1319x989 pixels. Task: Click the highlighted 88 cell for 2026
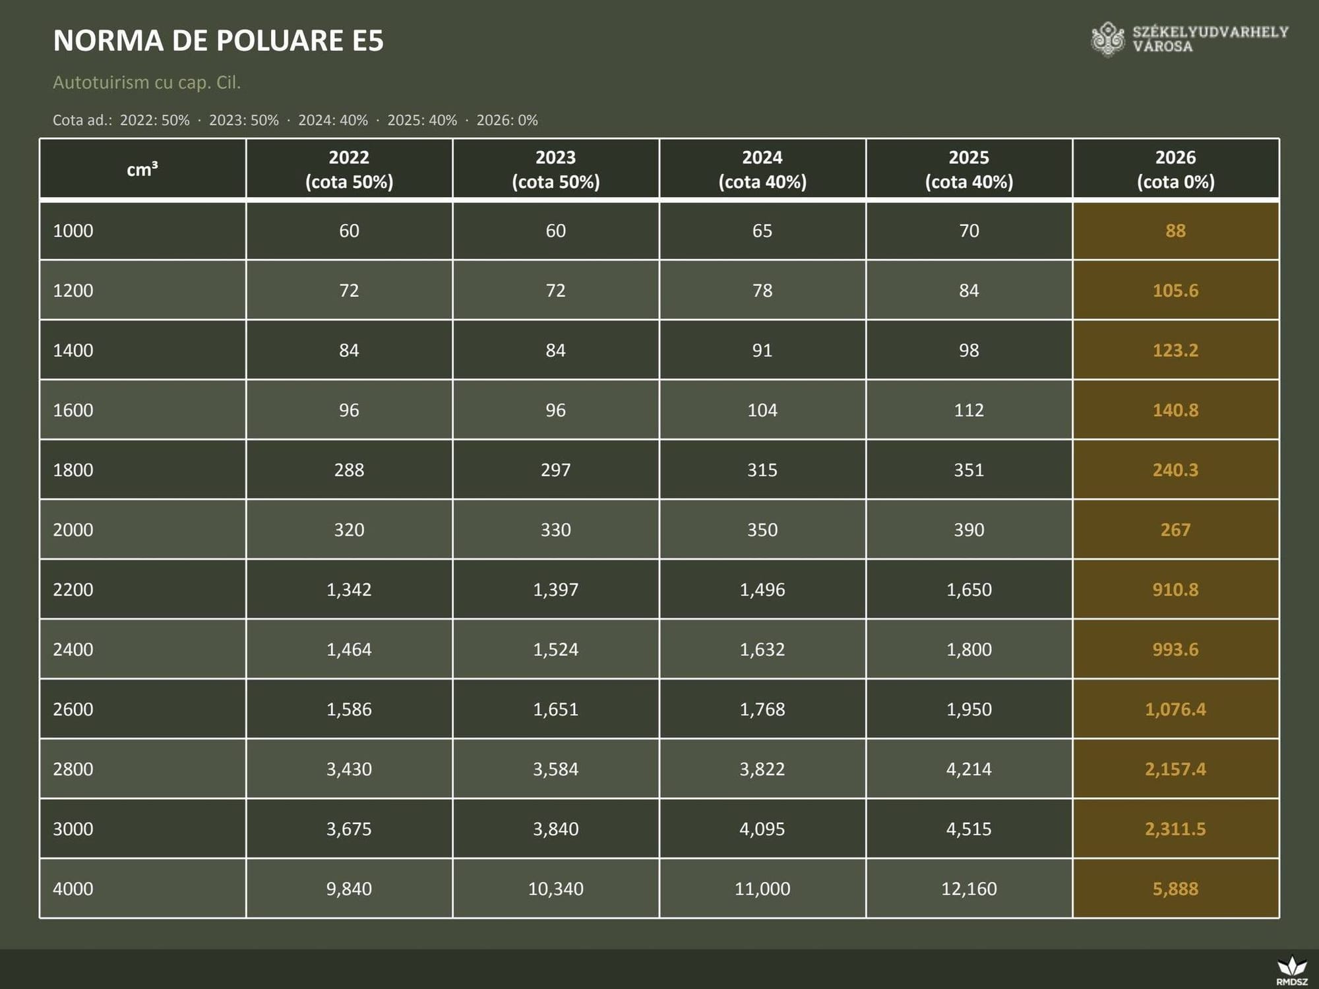point(1175,231)
